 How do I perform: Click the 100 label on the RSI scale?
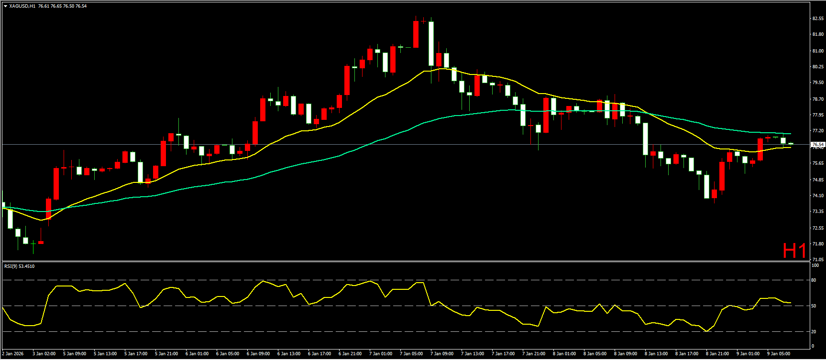tap(815, 265)
